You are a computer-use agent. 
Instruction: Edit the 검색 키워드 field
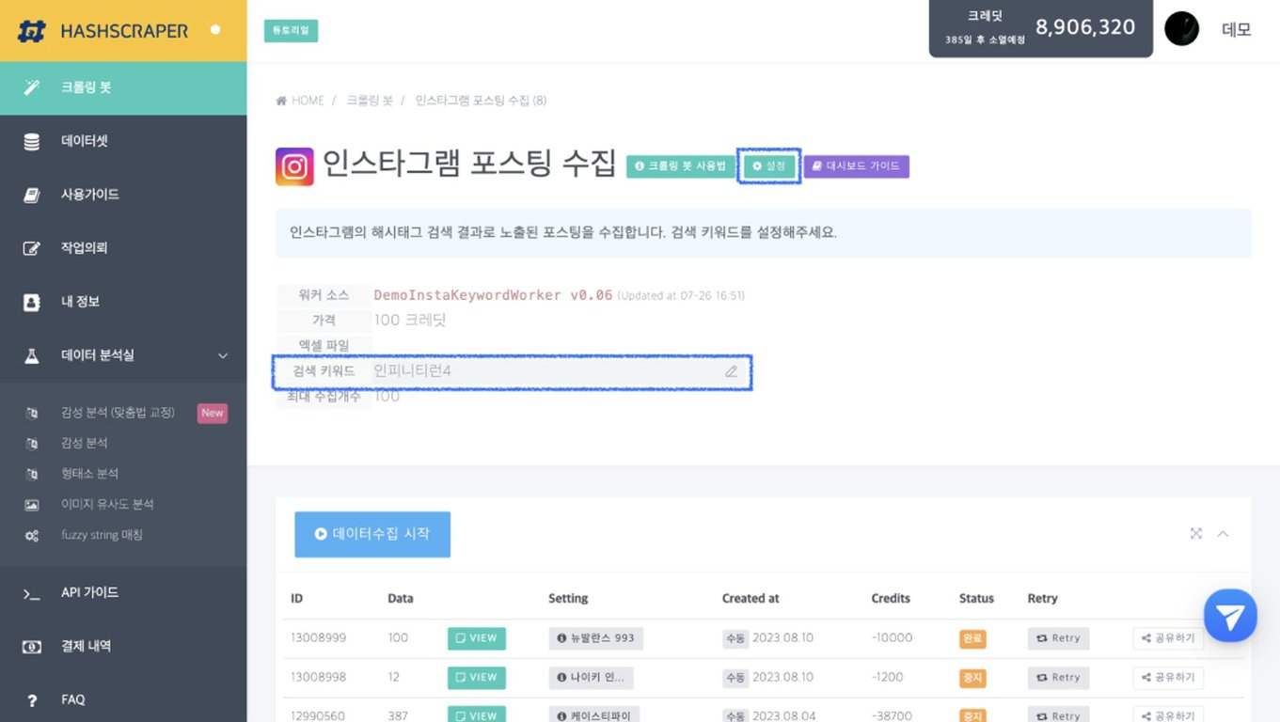coord(513,371)
